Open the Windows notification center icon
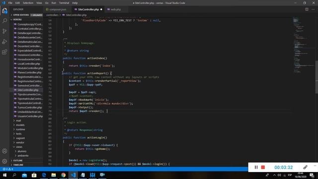The height and width of the screenshot is (179, 318). 312,175
